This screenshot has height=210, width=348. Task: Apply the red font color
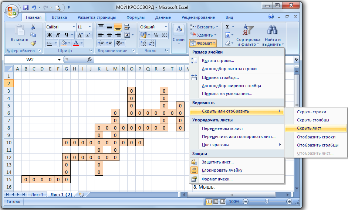coord(76,43)
